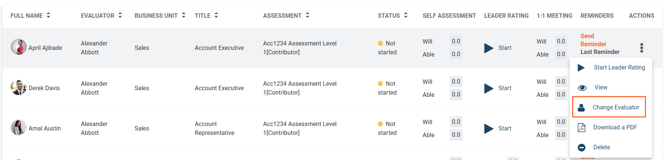This screenshot has width=666, height=160.
Task: Click the PDF file icon in the menu
Action: (x=582, y=127)
